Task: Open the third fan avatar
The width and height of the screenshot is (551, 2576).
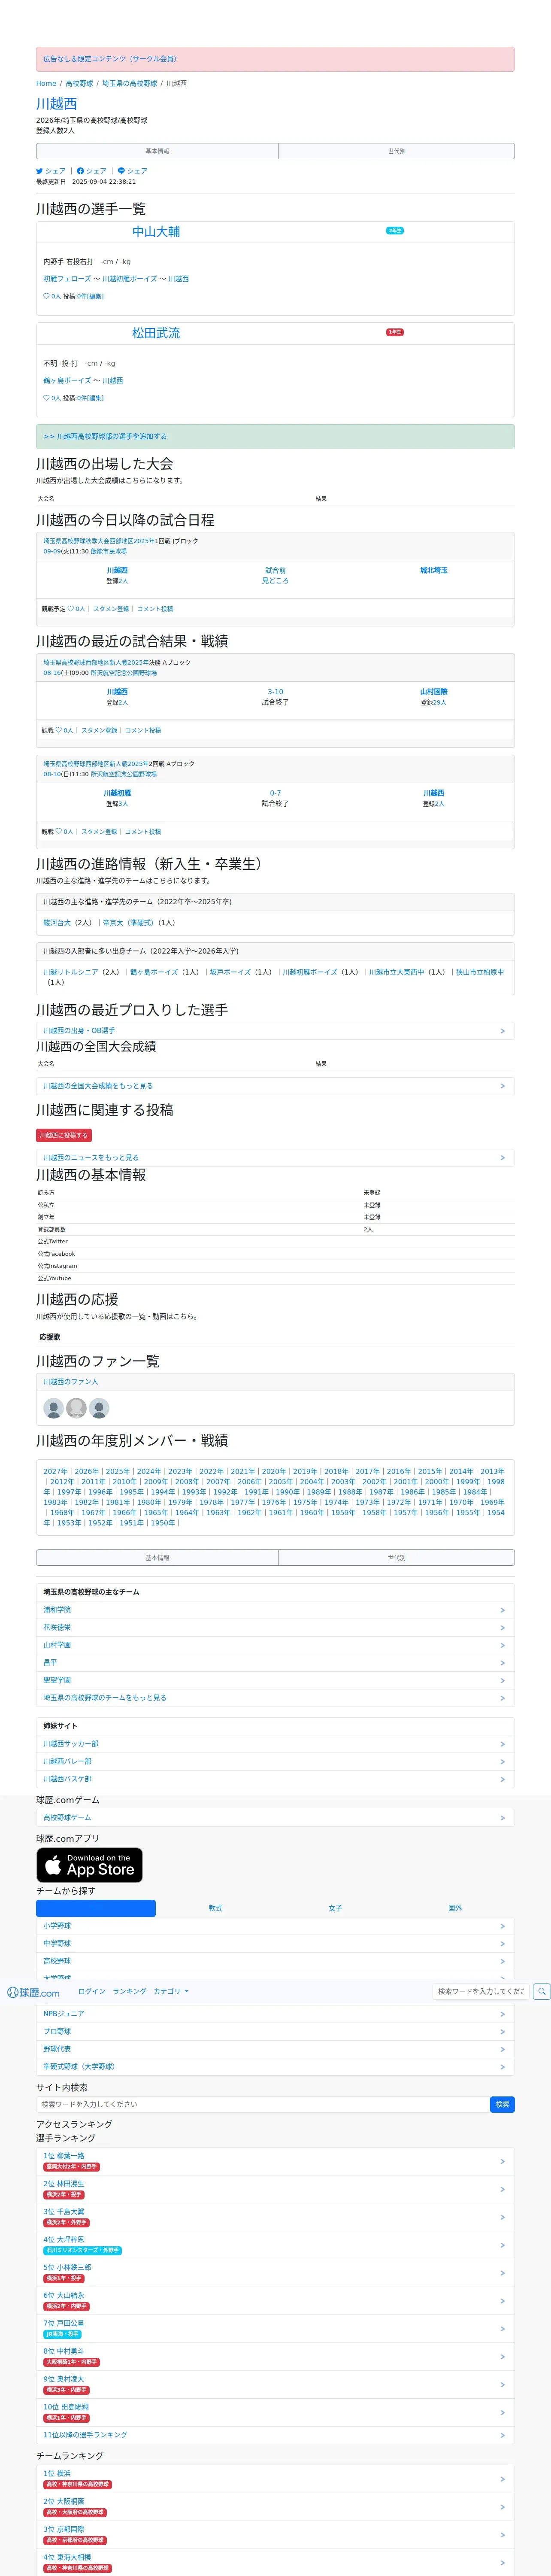Action: click(99, 1408)
